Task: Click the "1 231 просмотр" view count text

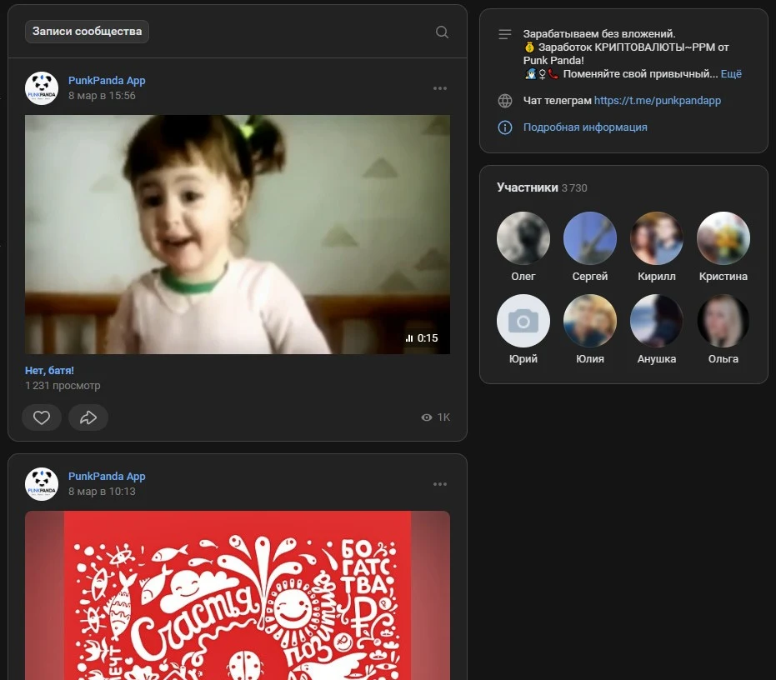Action: tap(63, 386)
